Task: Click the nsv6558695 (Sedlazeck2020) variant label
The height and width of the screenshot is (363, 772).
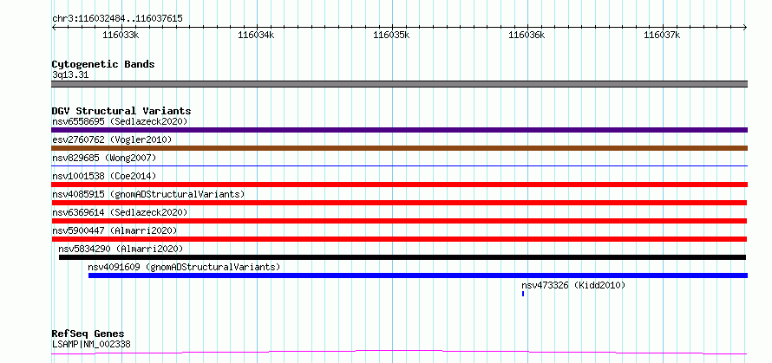Action: [120, 121]
